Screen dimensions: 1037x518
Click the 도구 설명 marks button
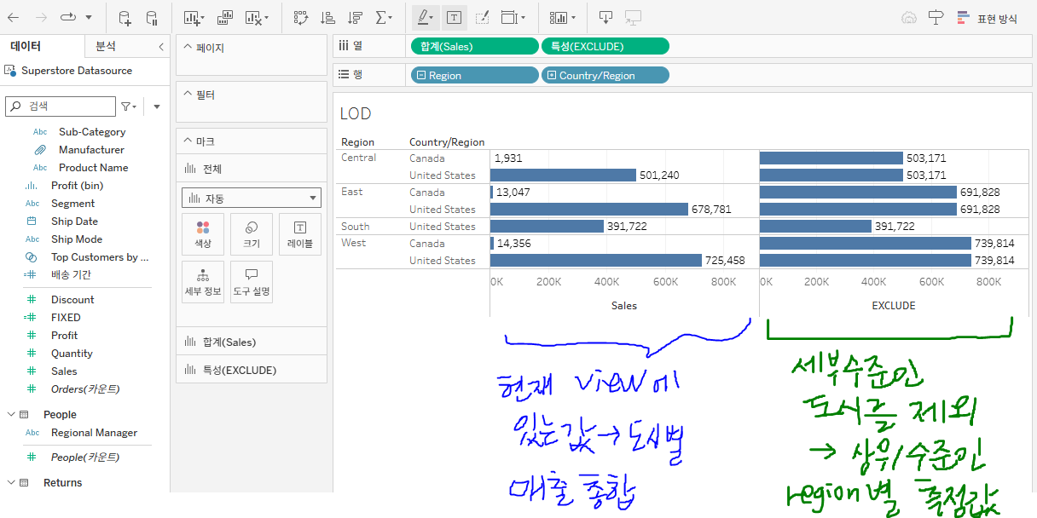[x=252, y=282]
